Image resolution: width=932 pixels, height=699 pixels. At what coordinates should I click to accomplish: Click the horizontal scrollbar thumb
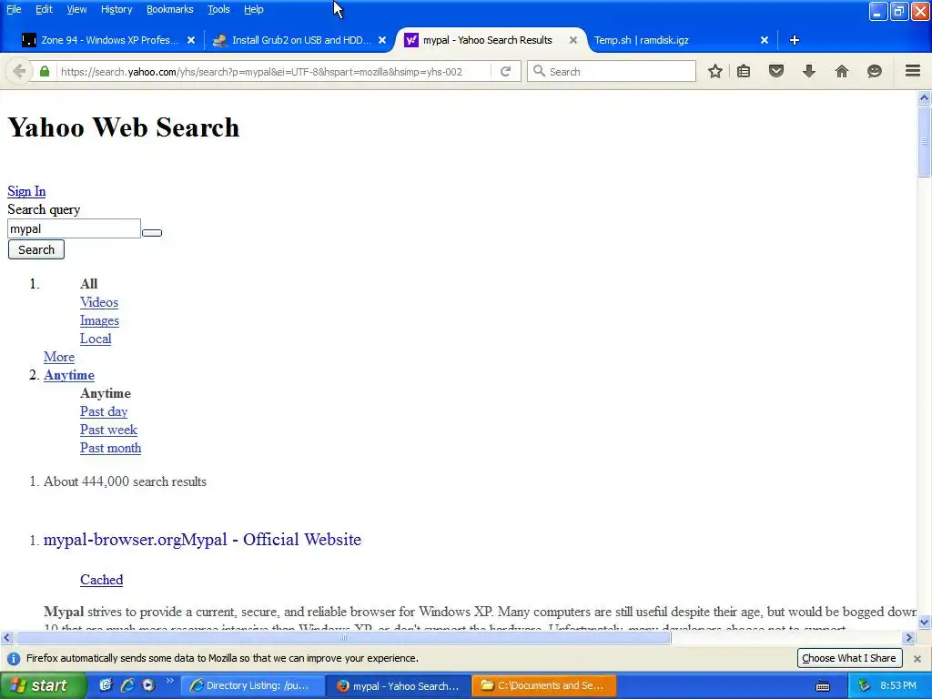coord(343,638)
